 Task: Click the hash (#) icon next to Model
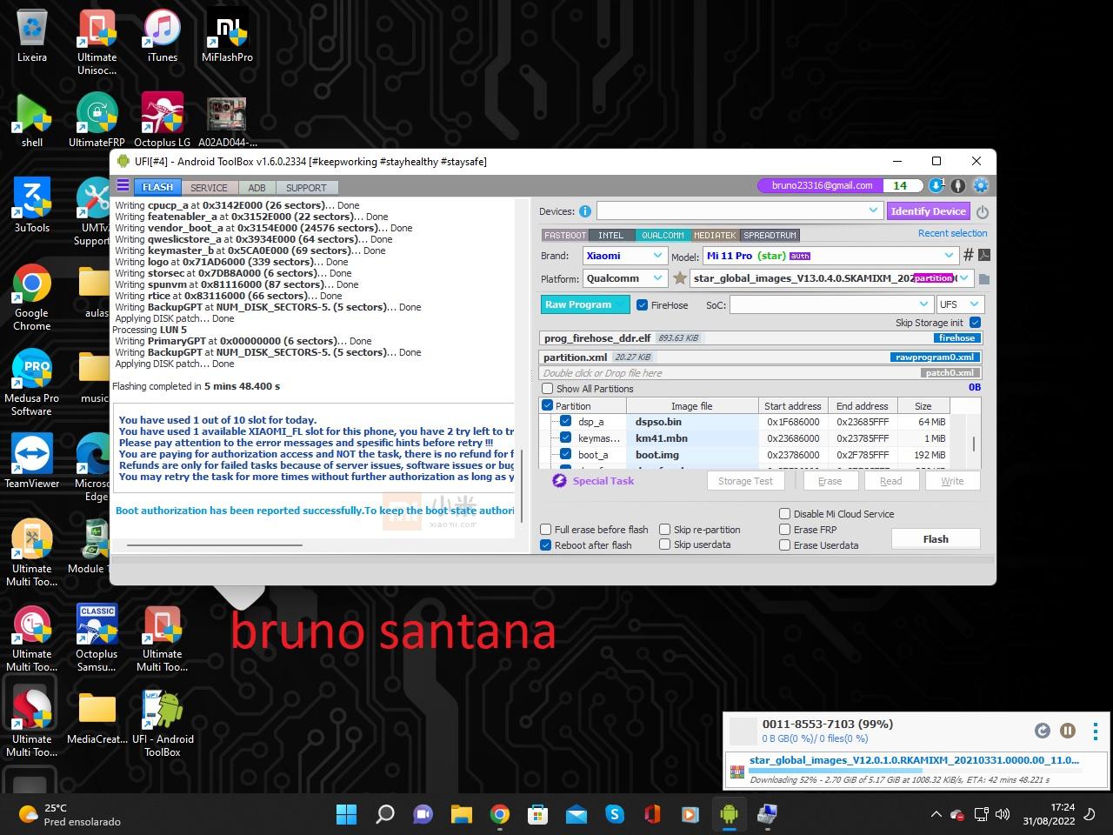[968, 255]
